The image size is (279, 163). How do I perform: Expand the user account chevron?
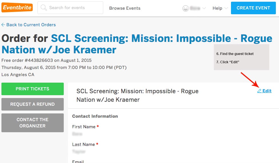pyautogui.click(x=204, y=8)
